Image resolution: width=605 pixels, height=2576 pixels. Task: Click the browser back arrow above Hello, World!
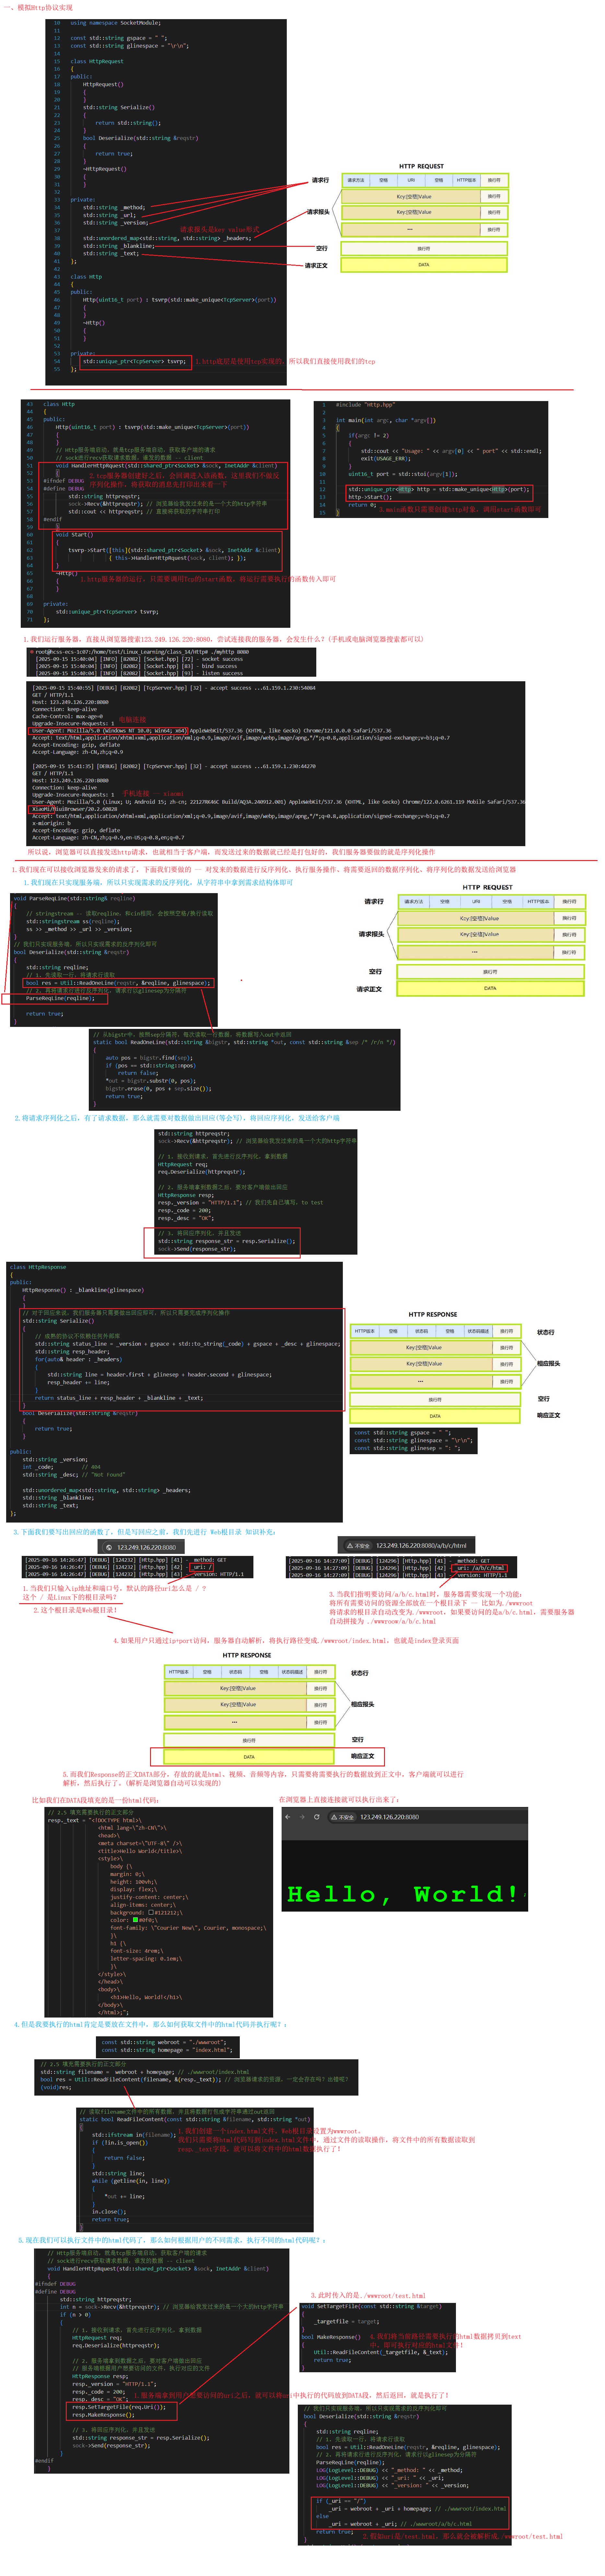tap(288, 1817)
